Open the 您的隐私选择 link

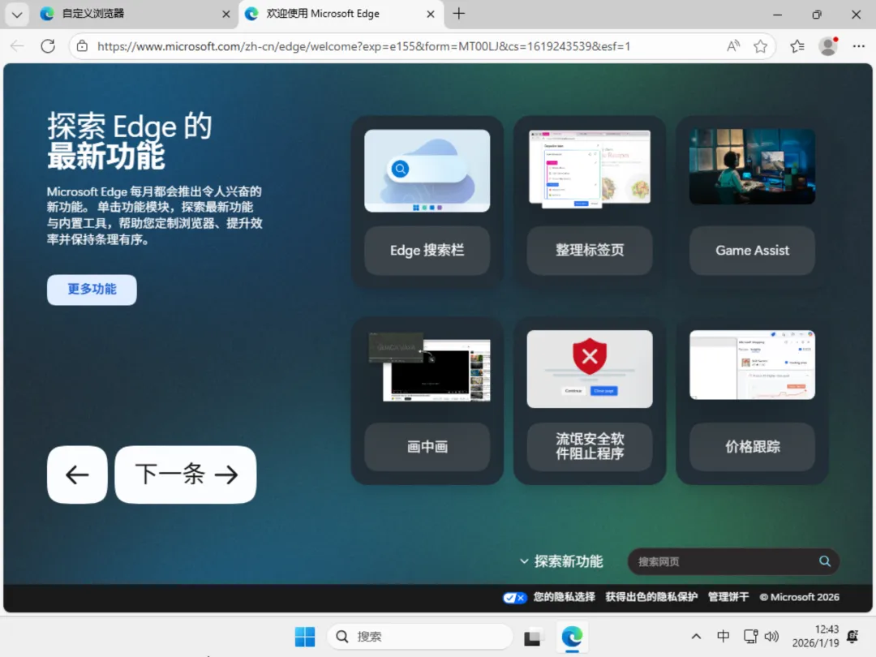(564, 597)
